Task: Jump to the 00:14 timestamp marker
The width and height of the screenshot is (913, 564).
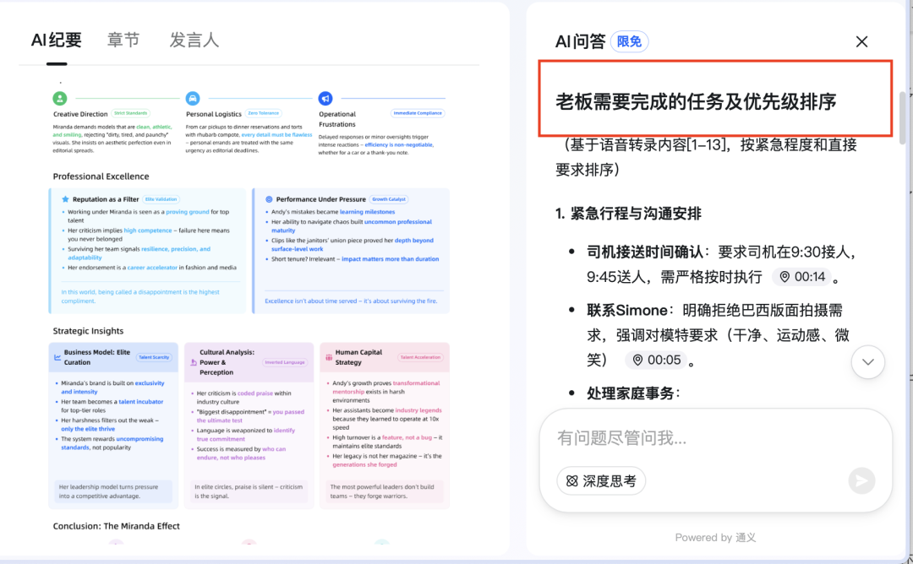Action: [x=801, y=277]
